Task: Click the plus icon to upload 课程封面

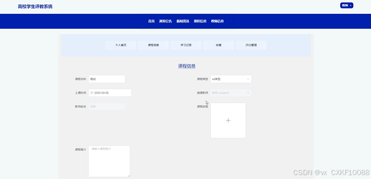Action: (x=228, y=121)
